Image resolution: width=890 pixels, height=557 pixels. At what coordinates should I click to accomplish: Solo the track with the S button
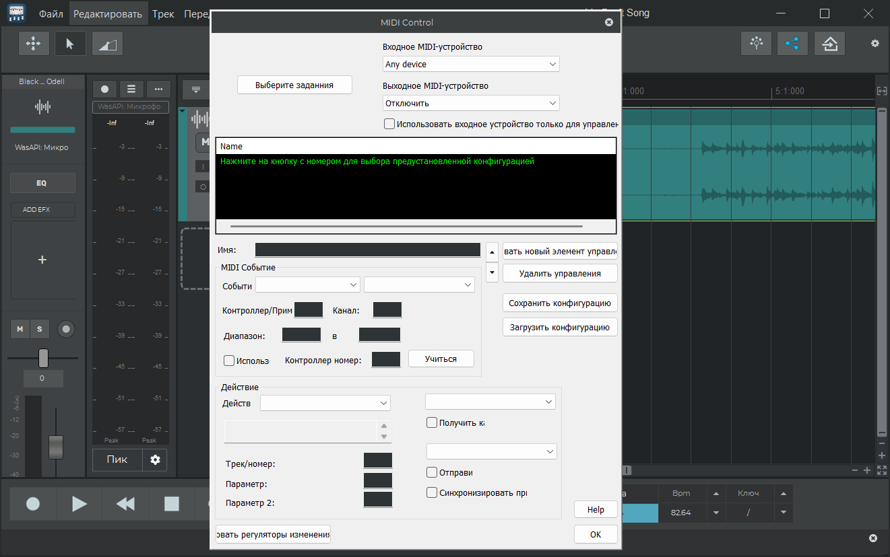tap(39, 329)
